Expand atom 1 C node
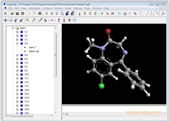169x122 pixels. coord(17,32)
